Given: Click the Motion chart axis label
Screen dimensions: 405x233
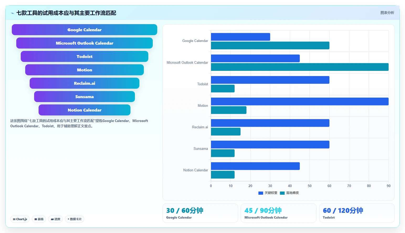Looking at the screenshot, I should coord(203,106).
